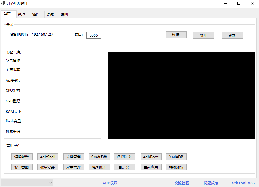Image resolution: width=259 pixels, height=187 pixels.
Task: Click the 交流社区 community link
Action: [181, 183]
